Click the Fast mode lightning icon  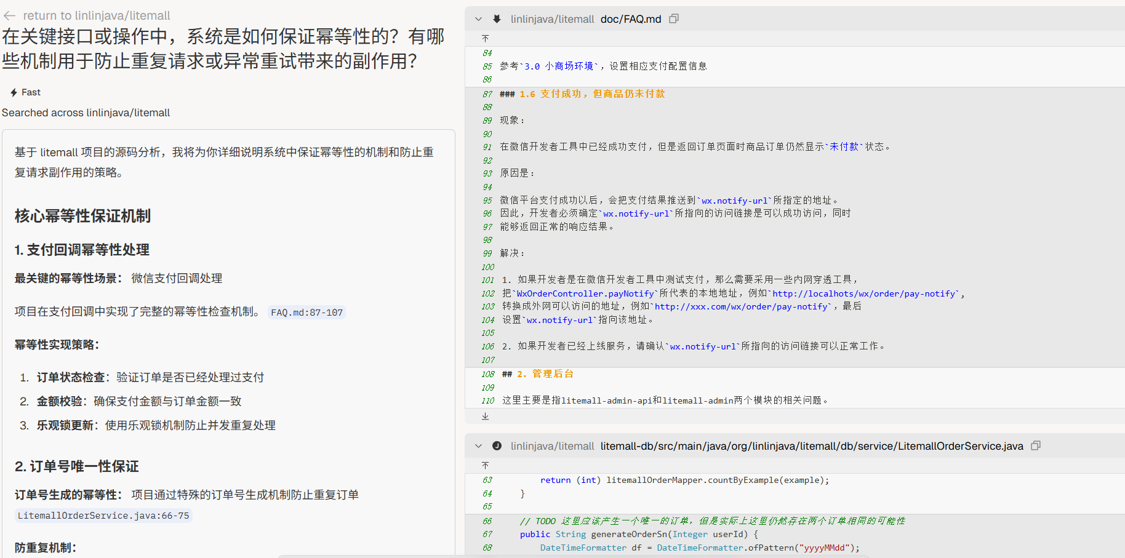14,92
